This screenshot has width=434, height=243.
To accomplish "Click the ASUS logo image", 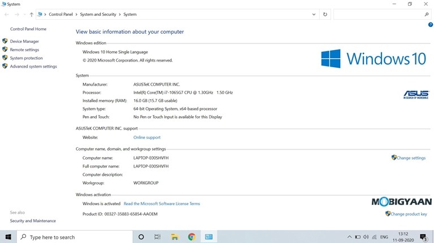I will tap(416, 95).
